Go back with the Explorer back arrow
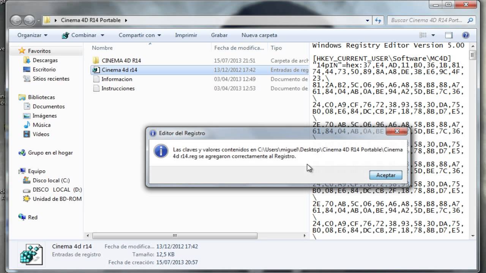This screenshot has width=486, height=273. tap(16, 20)
